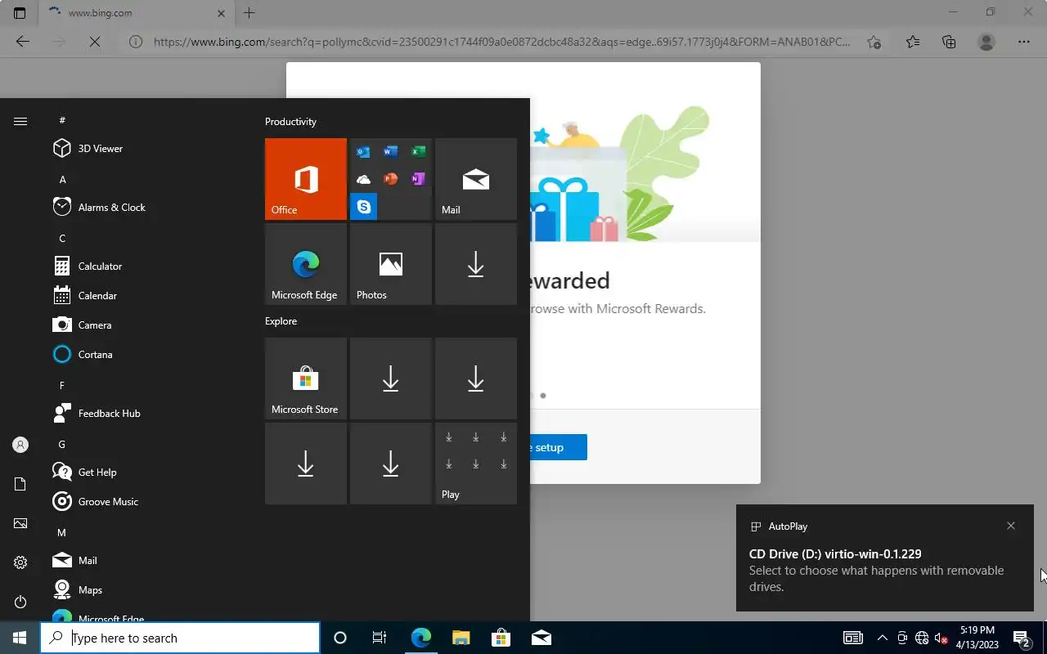Click the OneNote icon in Office folder tile

pyautogui.click(x=418, y=179)
